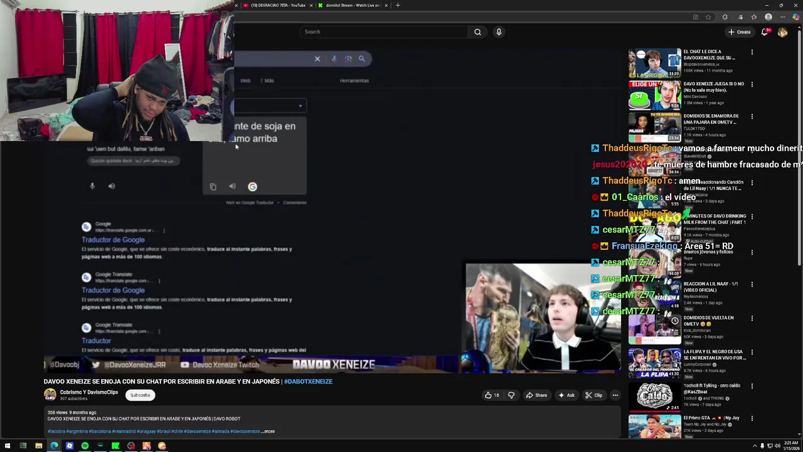Activate voice search microphone on YouTube

tap(499, 32)
